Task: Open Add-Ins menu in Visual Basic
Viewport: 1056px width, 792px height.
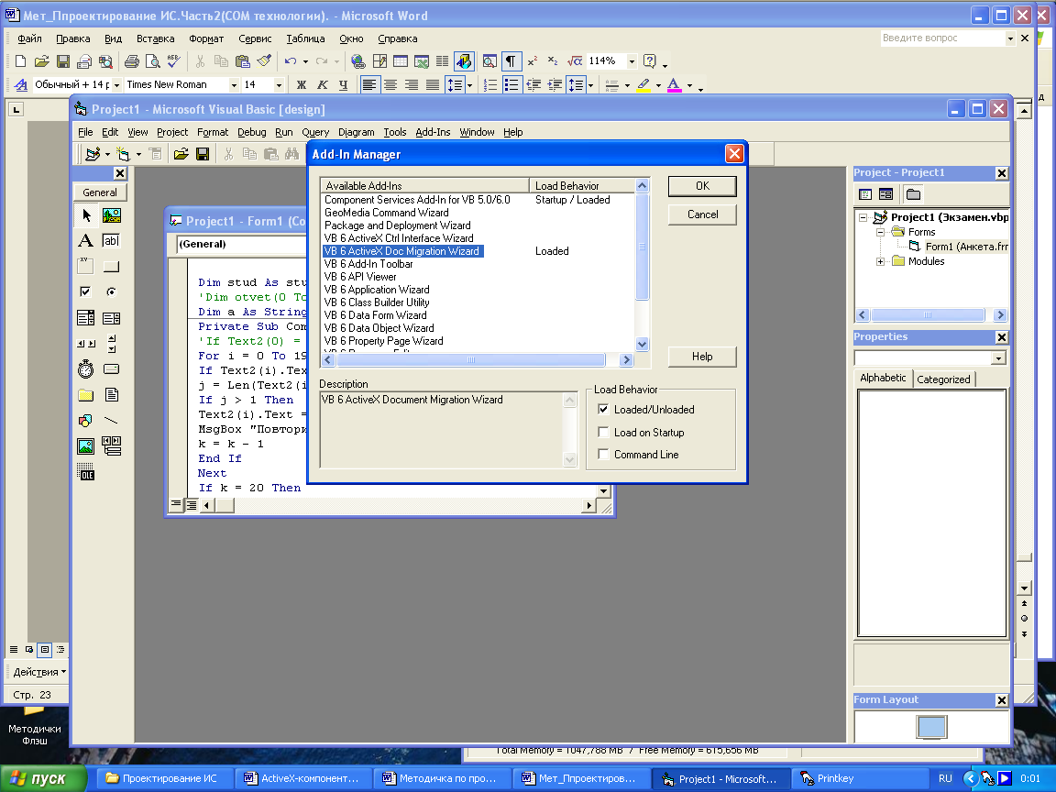Action: (433, 132)
